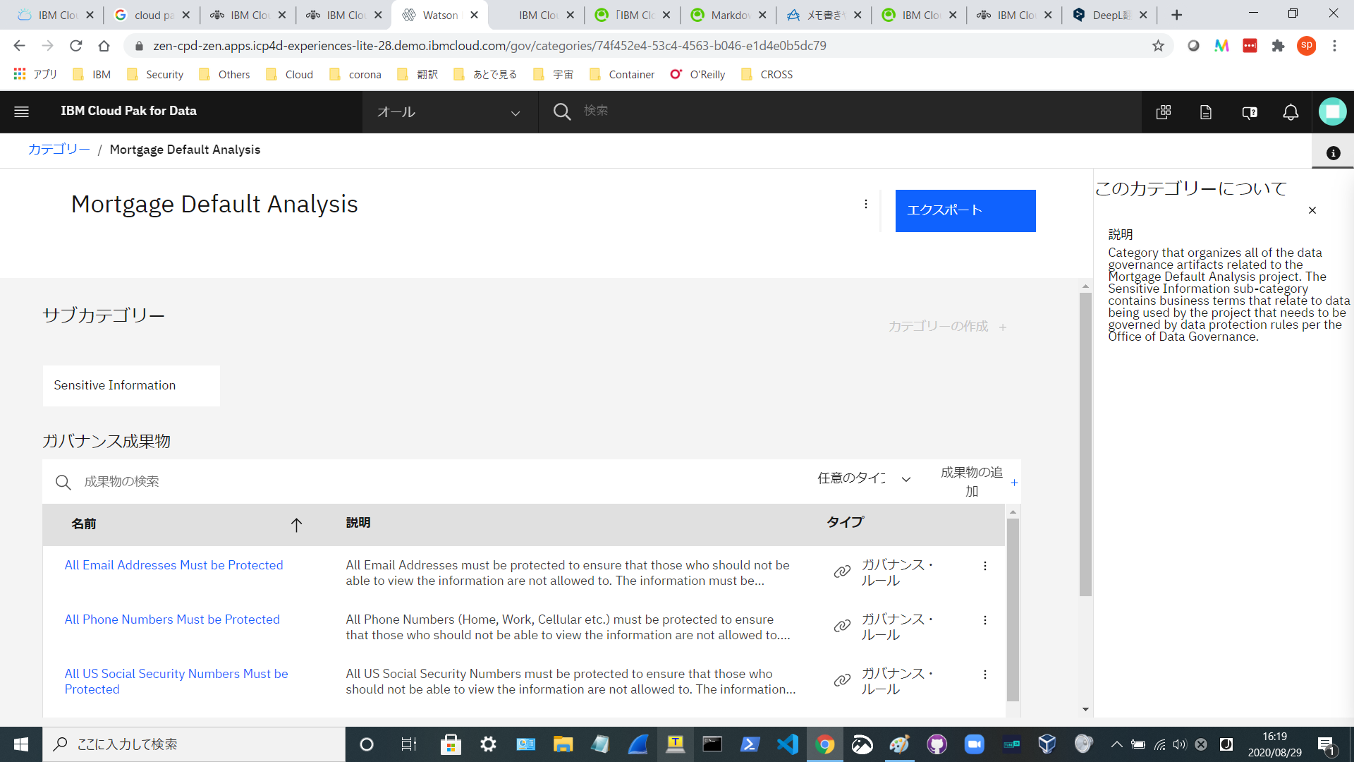Open the deployment spaces grid icon

(1164, 112)
